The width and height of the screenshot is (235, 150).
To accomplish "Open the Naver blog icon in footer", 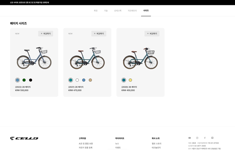I will point(212,138).
